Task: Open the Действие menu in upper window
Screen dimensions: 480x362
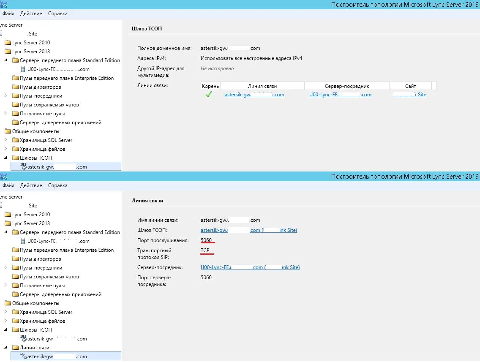Action: 31,14
